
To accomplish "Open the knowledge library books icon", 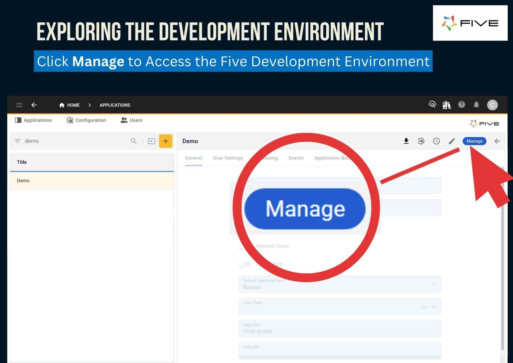I will 447,105.
